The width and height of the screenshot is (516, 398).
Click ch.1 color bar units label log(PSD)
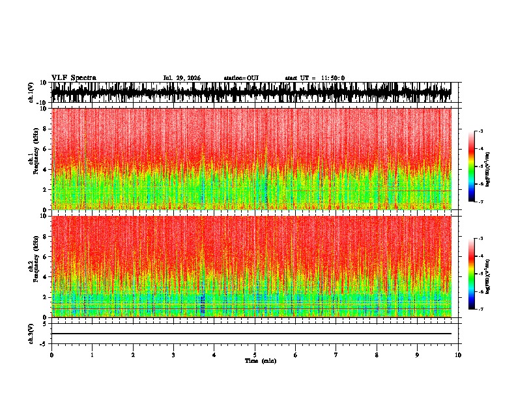pyautogui.click(x=487, y=170)
